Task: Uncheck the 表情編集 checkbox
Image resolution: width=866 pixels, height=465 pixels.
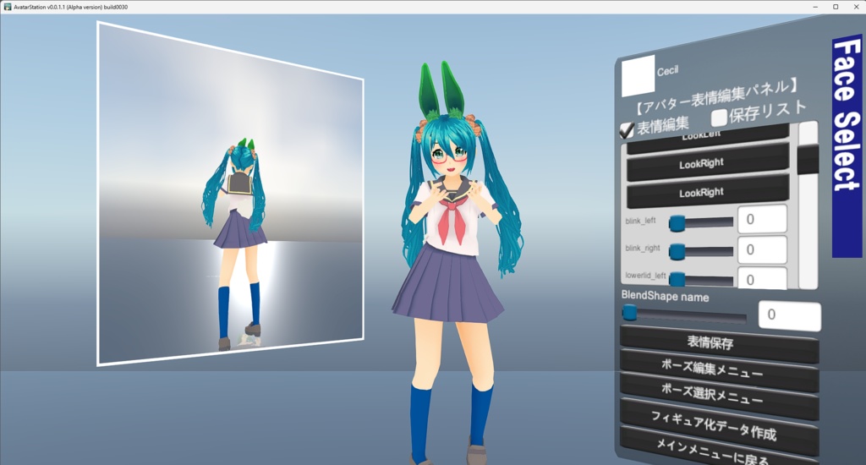Action: point(627,130)
